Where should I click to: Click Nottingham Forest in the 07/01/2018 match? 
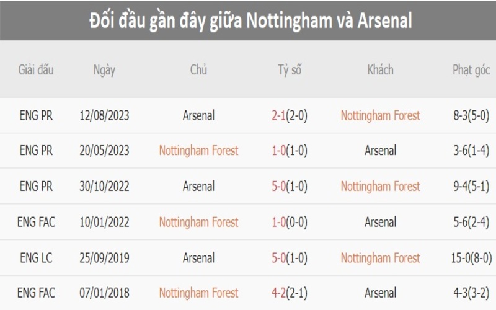click(x=198, y=293)
